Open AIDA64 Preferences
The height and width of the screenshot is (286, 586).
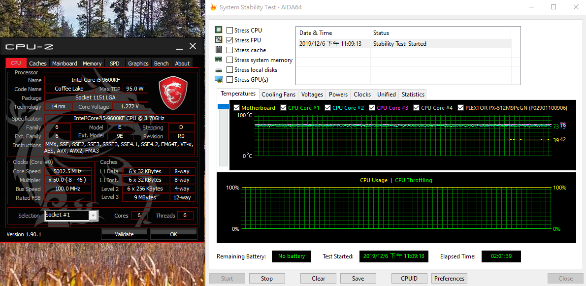point(449,279)
